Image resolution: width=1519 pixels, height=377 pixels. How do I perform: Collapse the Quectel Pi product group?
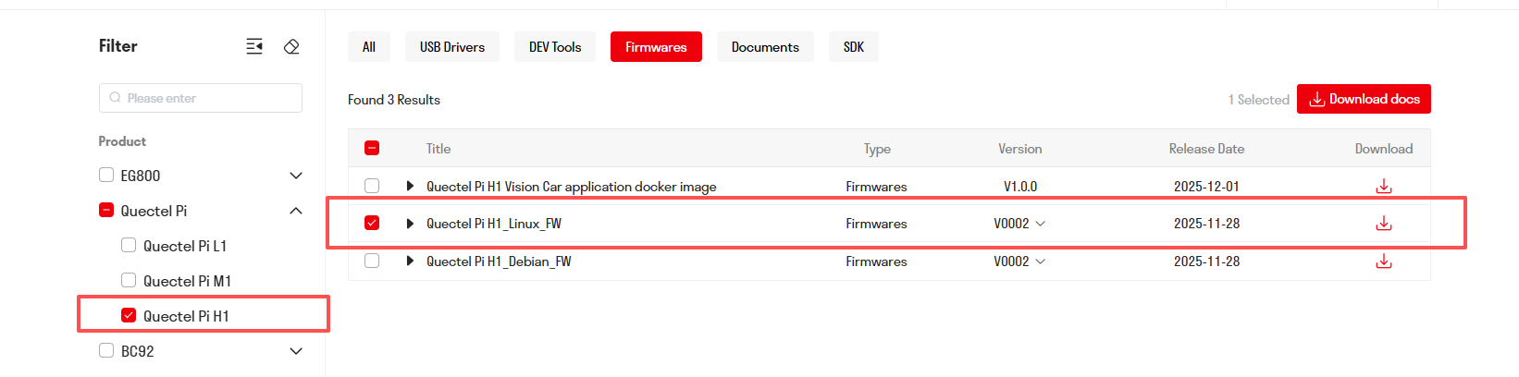pos(296,211)
